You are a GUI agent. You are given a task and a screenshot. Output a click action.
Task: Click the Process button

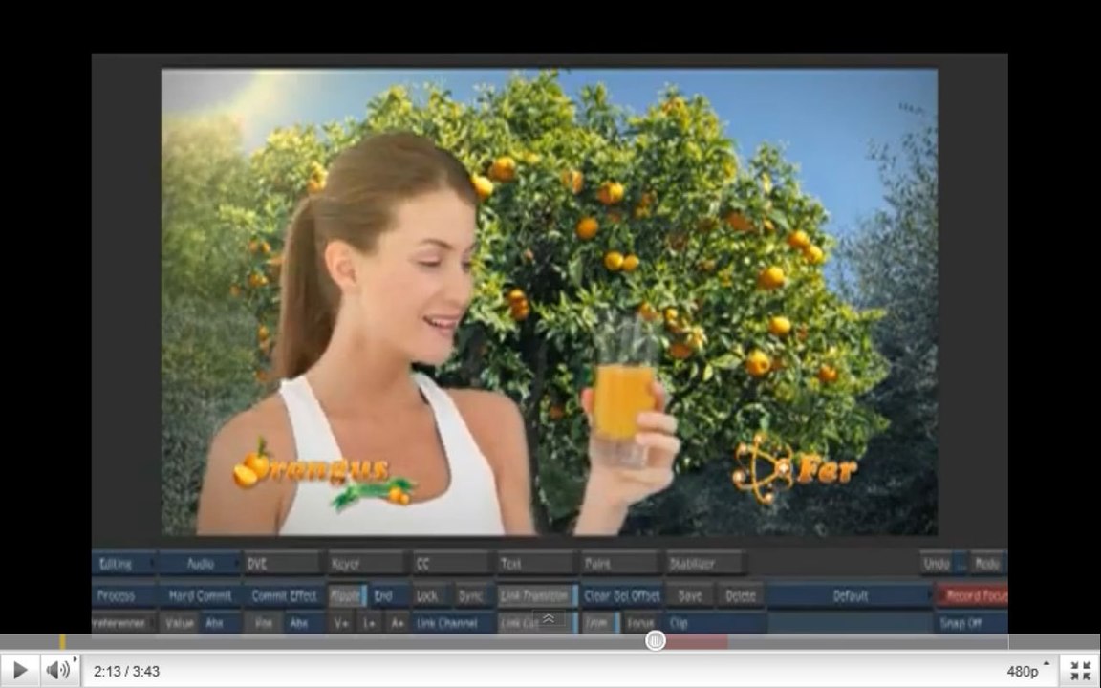tap(123, 595)
